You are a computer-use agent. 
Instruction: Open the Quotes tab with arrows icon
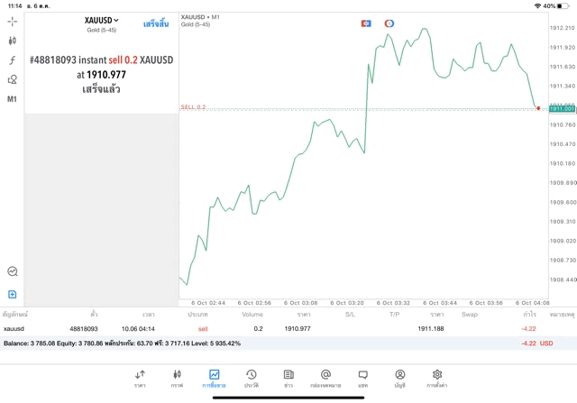pyautogui.click(x=140, y=378)
